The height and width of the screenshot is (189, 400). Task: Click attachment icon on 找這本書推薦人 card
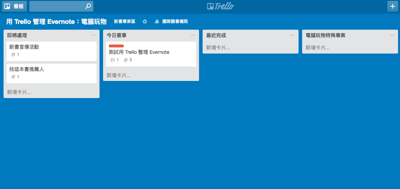tap(13, 77)
